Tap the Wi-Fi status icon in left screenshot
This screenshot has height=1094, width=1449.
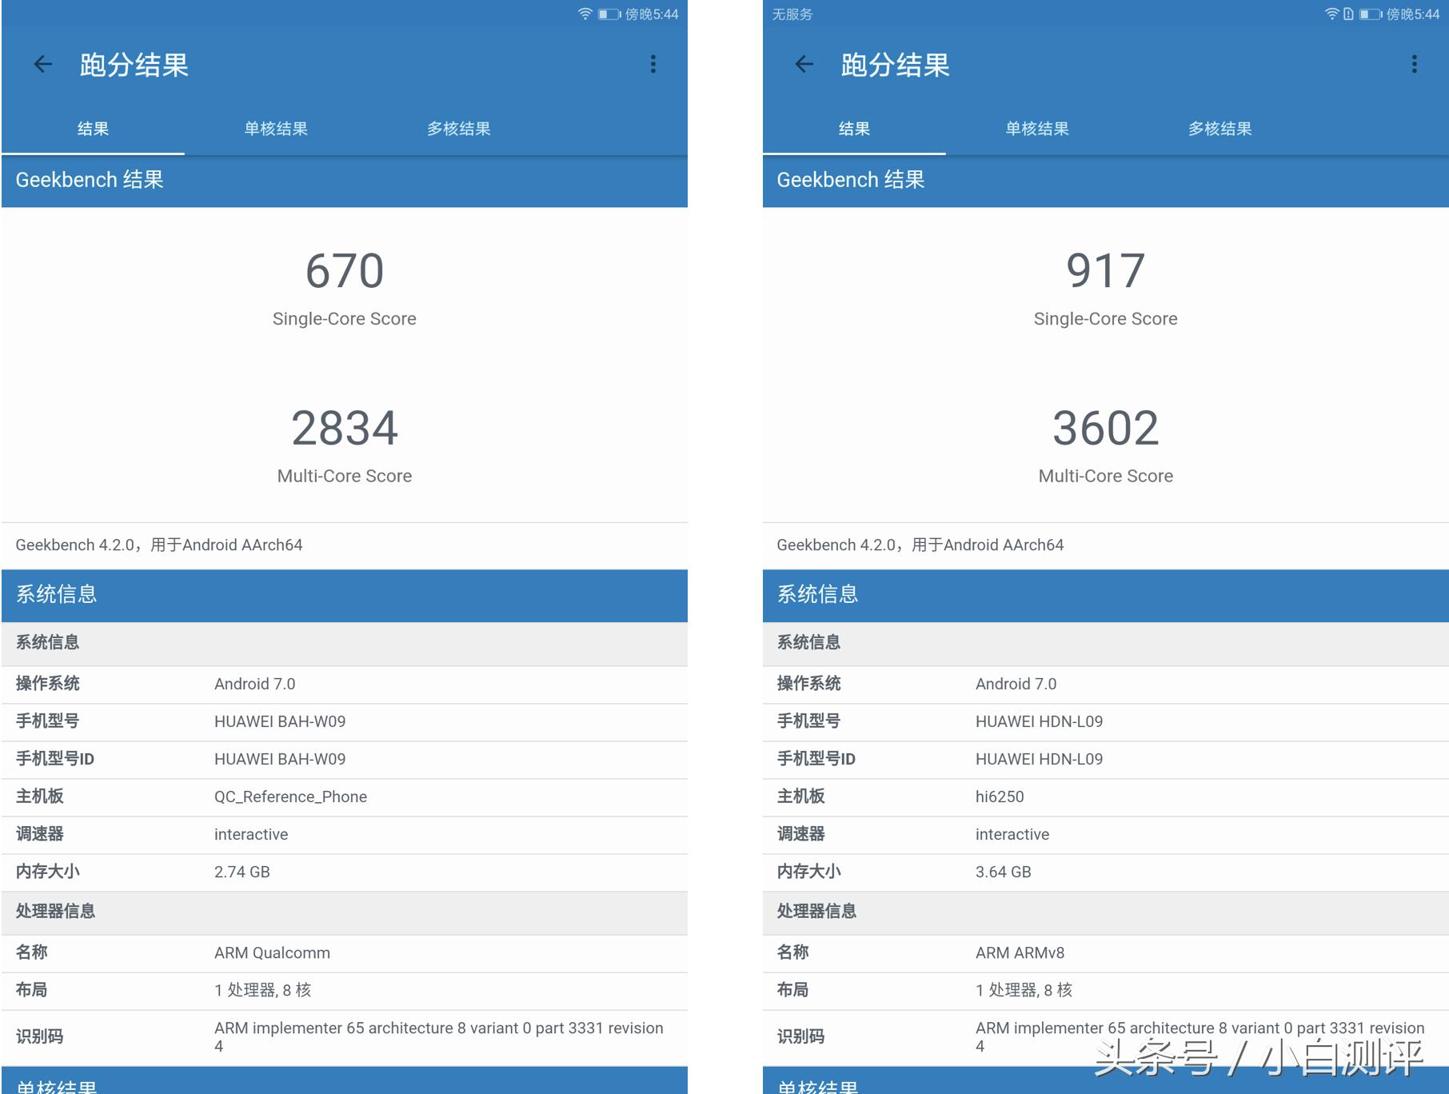click(x=585, y=14)
